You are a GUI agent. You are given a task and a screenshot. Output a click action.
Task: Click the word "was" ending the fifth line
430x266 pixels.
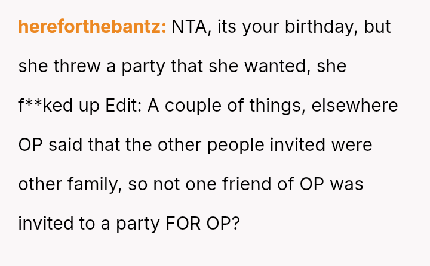click(x=348, y=184)
